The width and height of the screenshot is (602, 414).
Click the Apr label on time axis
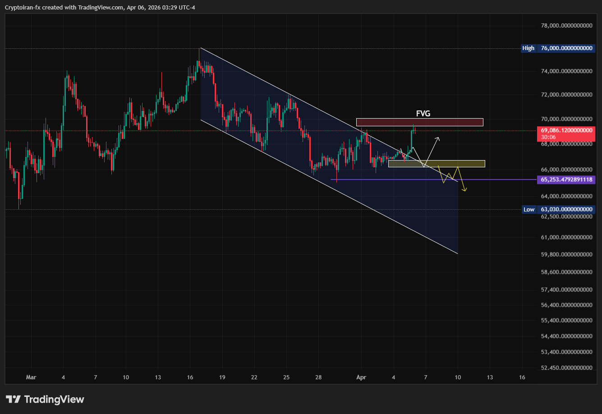pyautogui.click(x=361, y=377)
